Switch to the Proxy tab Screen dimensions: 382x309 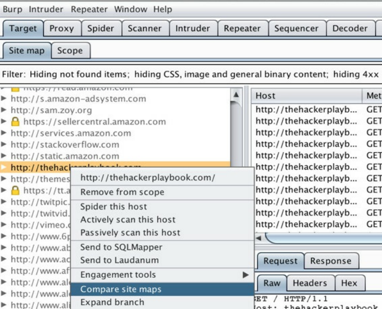click(61, 29)
